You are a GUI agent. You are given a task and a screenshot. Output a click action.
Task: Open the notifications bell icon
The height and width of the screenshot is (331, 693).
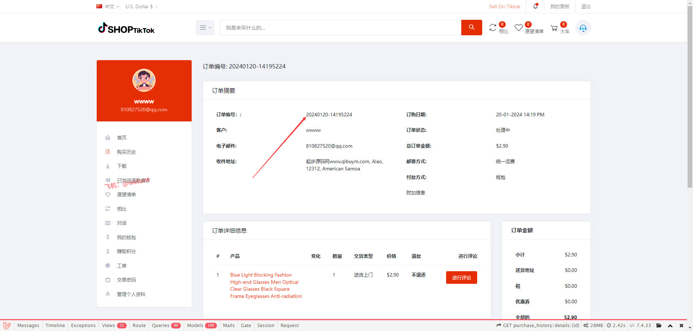point(536,6)
